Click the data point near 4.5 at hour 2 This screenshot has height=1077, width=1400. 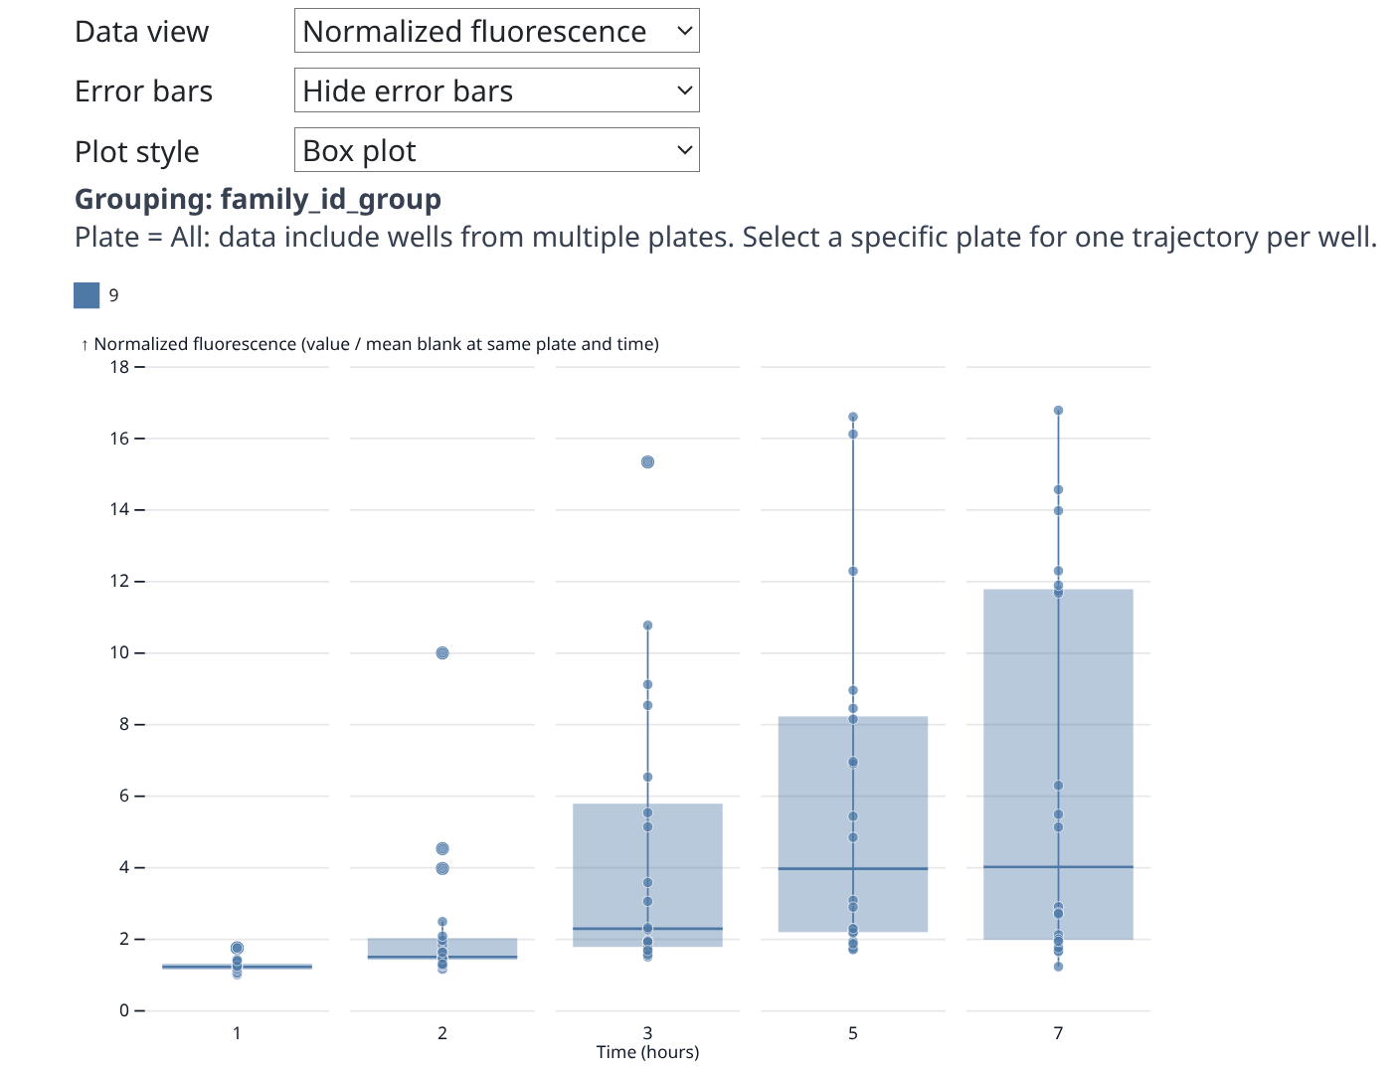(x=442, y=849)
